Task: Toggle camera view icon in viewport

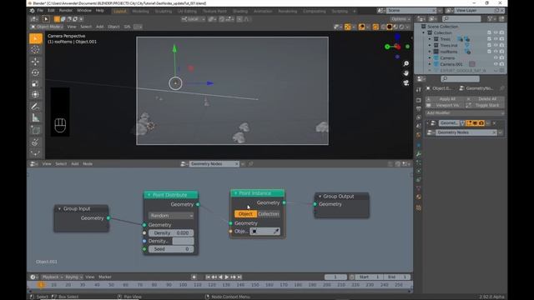Action: [x=406, y=82]
